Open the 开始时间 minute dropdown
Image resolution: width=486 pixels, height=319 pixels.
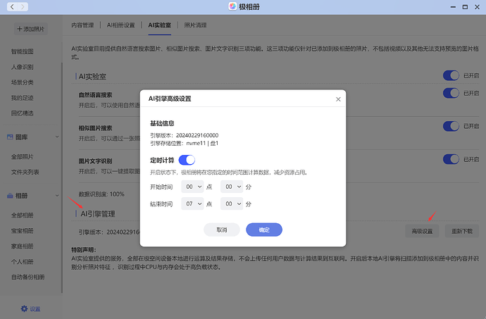tap(232, 187)
